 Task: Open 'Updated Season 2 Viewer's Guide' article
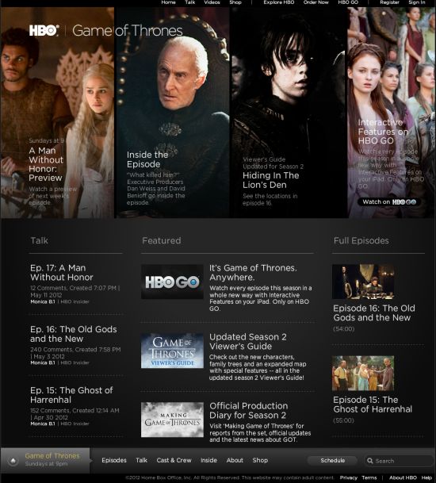pyautogui.click(x=248, y=342)
